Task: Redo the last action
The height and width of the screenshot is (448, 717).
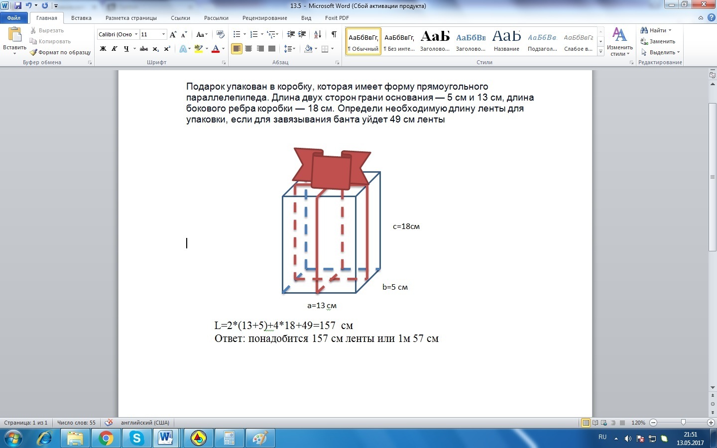Action: click(45, 6)
